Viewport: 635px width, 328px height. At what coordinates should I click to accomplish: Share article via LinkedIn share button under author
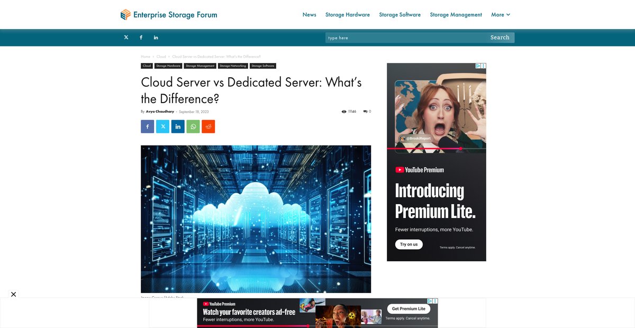(178, 126)
